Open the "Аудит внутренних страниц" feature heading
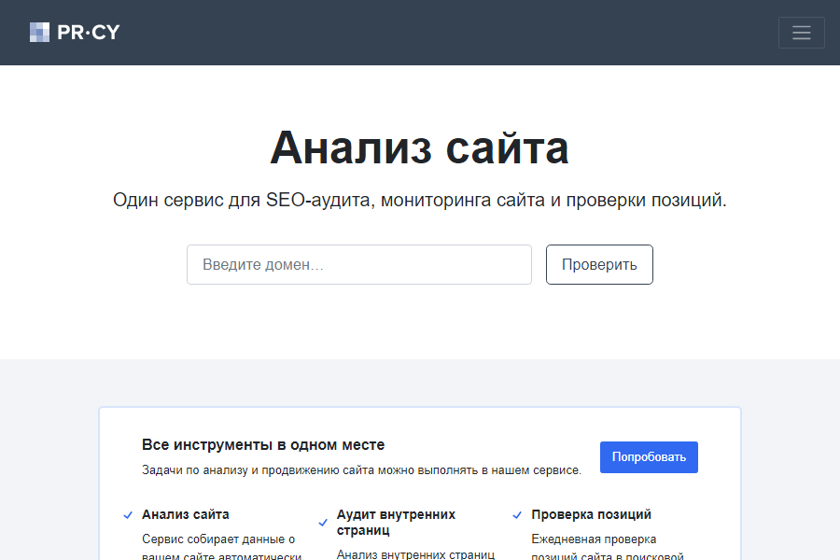 (x=395, y=521)
